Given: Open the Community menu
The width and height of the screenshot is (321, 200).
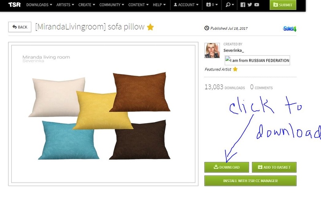Looking at the screenshot, I should (x=112, y=5).
